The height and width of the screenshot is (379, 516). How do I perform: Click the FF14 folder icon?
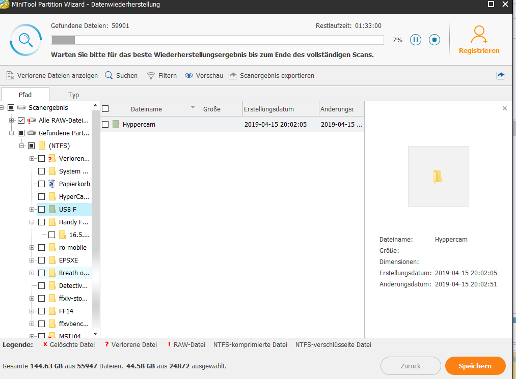click(52, 311)
